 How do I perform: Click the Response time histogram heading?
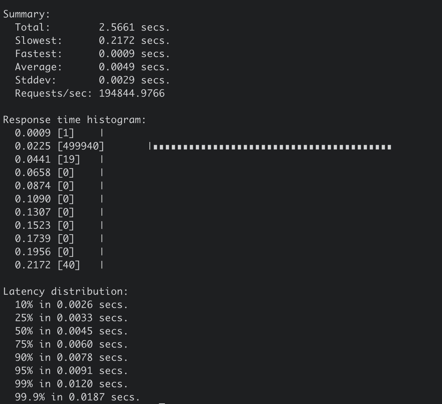coord(74,120)
